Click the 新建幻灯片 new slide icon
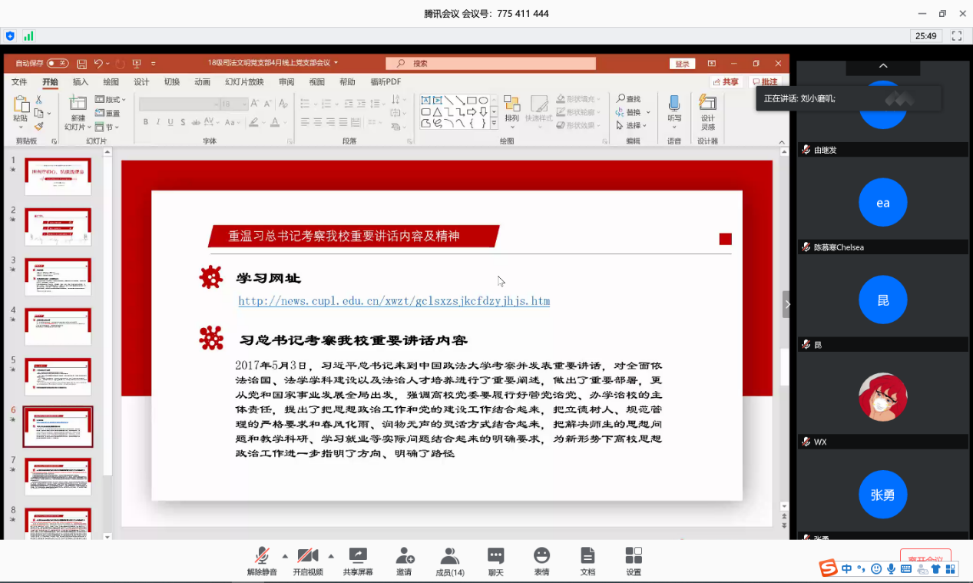The image size is (973, 583). pyautogui.click(x=78, y=104)
